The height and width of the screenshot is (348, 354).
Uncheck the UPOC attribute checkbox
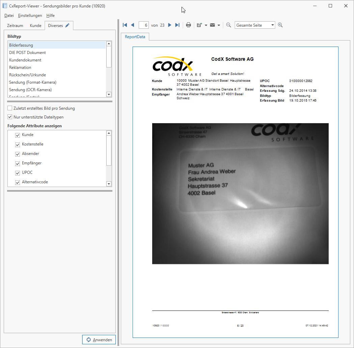(x=18, y=173)
